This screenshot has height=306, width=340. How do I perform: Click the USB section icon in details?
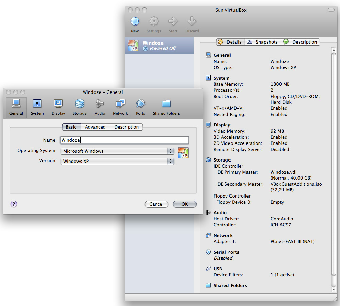coord(208,269)
